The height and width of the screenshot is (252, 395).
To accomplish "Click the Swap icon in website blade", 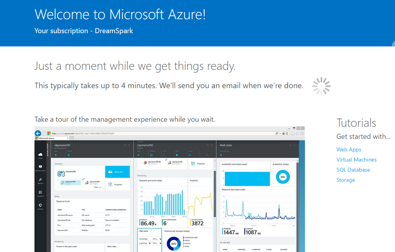I will [190, 155].
